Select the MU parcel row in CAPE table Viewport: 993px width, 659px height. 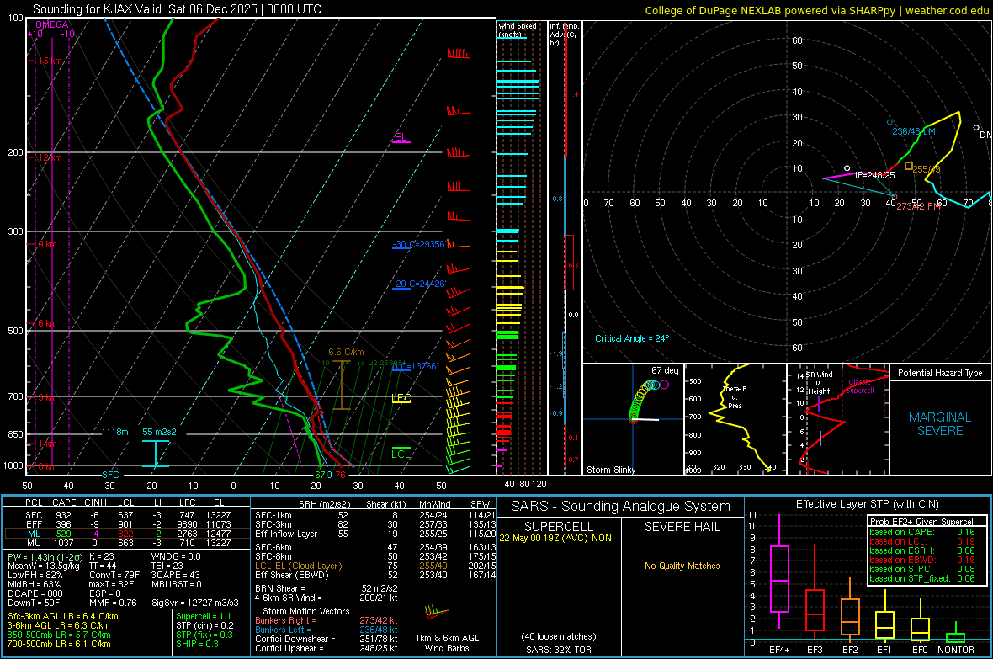(x=127, y=543)
